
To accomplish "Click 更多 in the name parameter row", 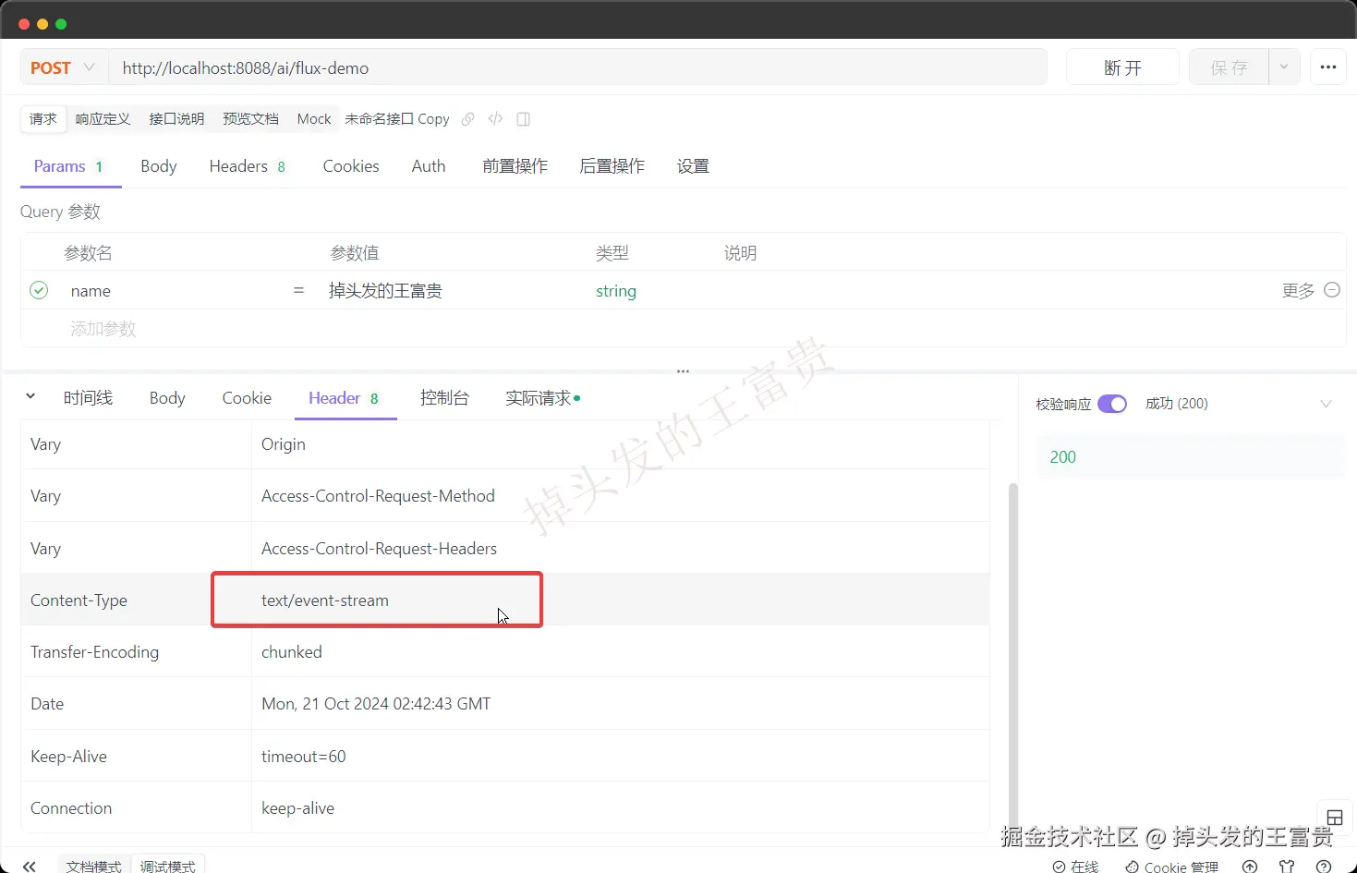I will tap(1298, 291).
